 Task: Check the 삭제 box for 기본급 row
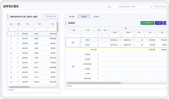coord(98,40)
